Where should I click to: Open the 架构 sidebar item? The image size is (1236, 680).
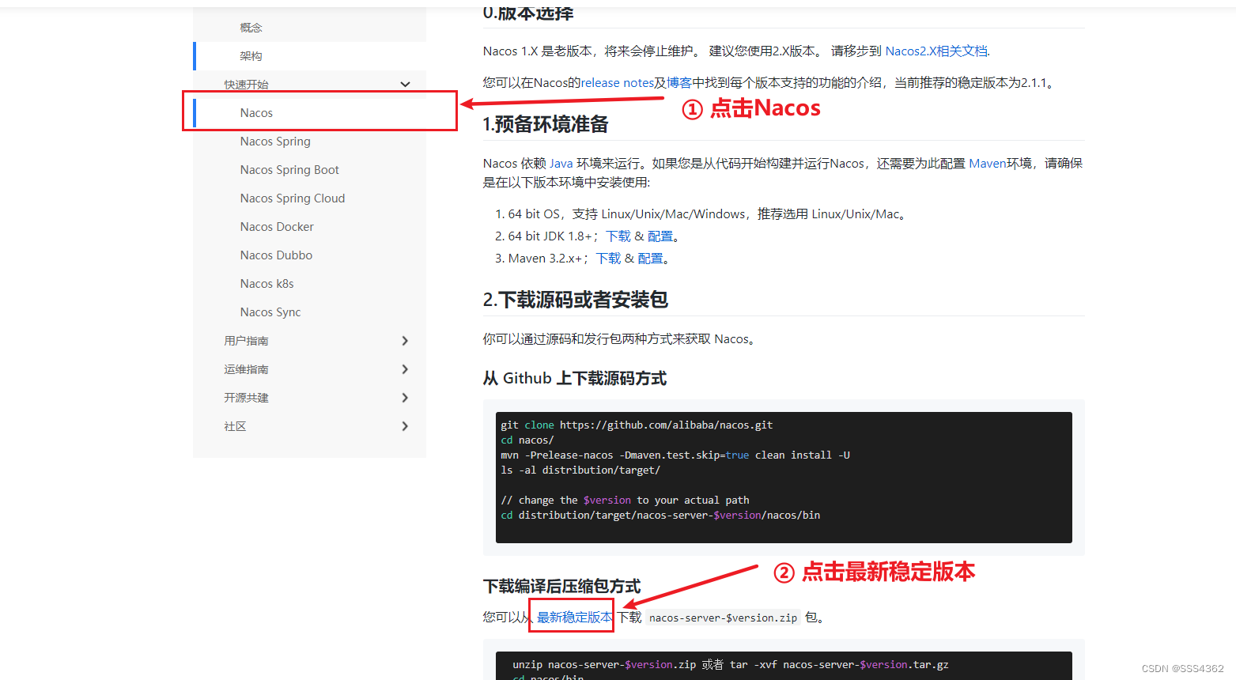(251, 56)
